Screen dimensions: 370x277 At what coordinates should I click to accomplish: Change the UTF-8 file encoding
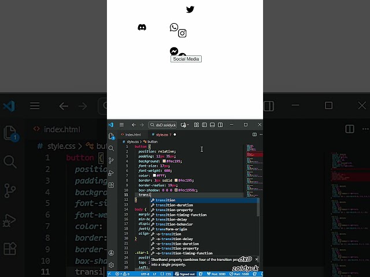pos(145,274)
